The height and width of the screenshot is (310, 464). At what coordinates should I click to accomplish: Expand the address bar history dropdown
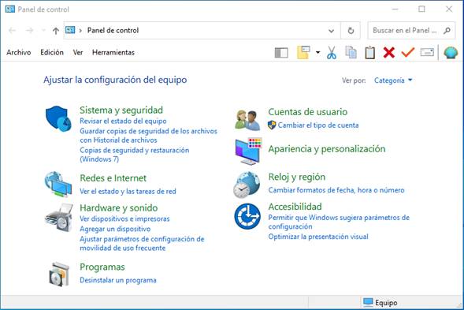point(331,31)
